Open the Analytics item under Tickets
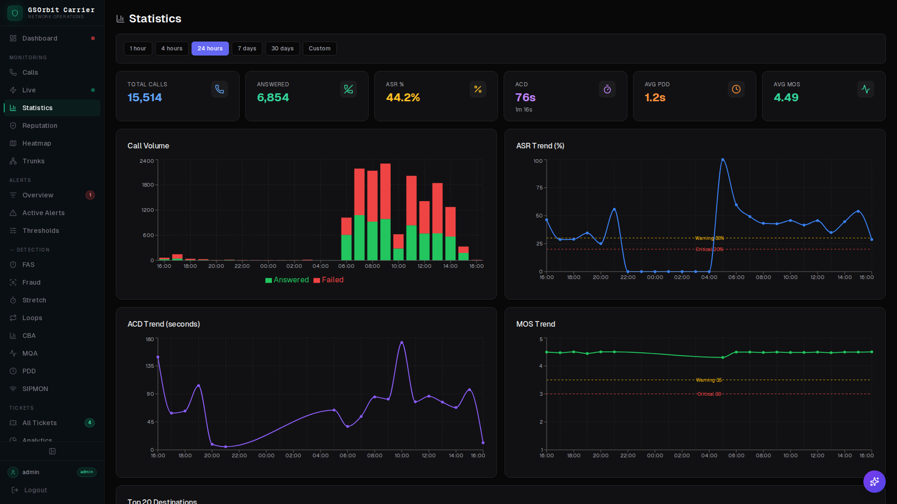The width and height of the screenshot is (897, 504). (x=37, y=440)
